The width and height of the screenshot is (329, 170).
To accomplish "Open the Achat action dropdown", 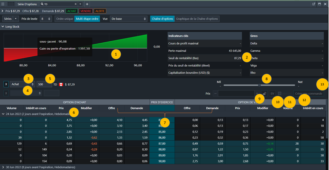I will click(23, 84).
